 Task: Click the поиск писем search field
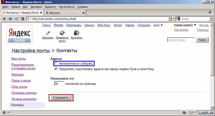pos(180,40)
